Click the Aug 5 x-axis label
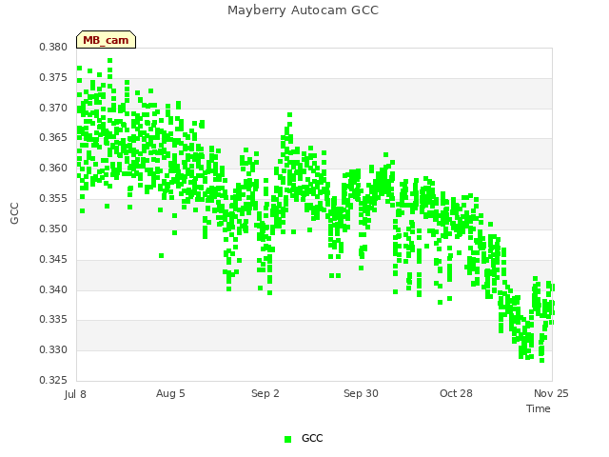 point(170,393)
